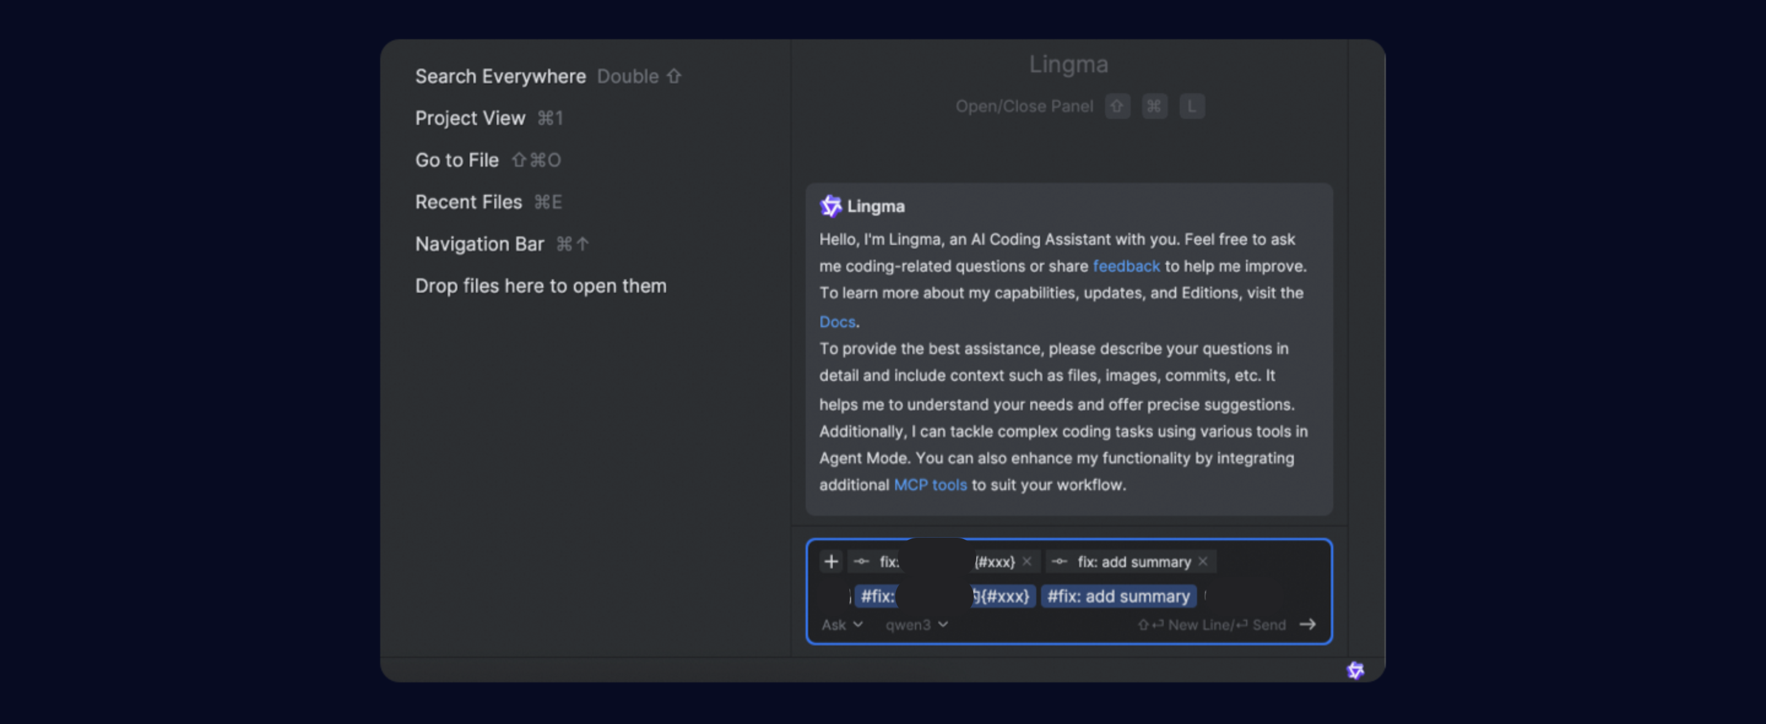
Task: Open the MCP tools link
Action: [x=930, y=485]
